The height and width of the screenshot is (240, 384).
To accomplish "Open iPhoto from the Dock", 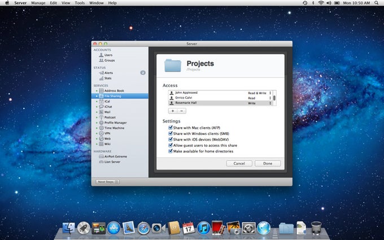I will (233, 228).
